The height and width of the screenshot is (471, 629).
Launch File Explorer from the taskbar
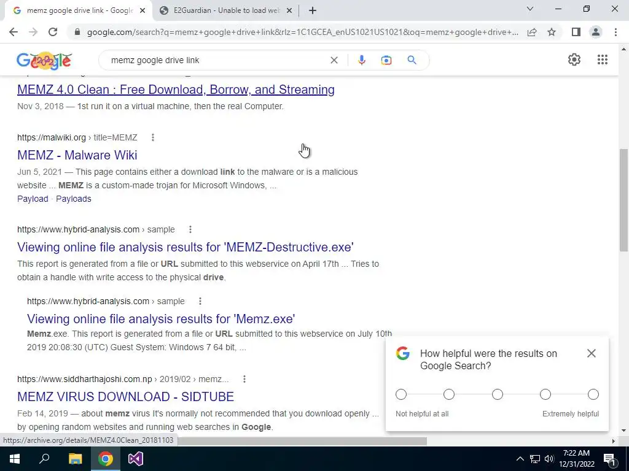tap(75, 459)
